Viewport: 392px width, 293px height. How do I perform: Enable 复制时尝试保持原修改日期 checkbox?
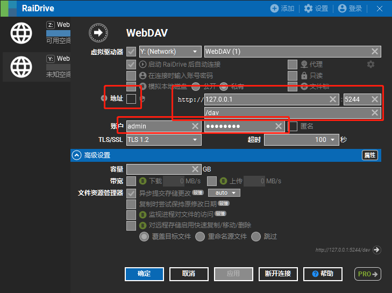[x=131, y=204]
